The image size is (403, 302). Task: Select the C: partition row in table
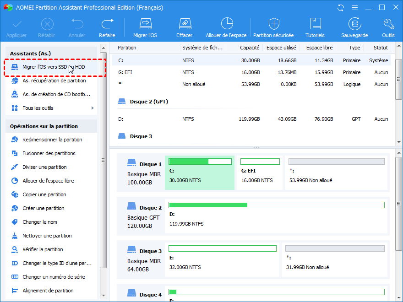[251, 60]
